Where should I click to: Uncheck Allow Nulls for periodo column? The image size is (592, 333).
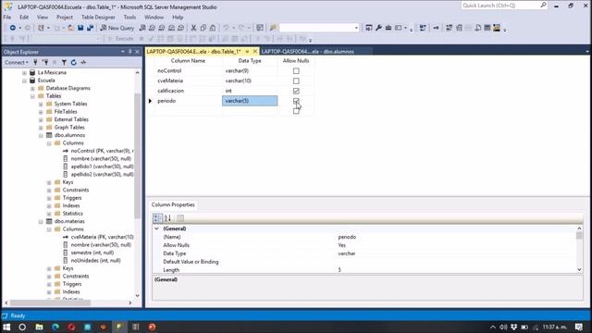296,101
